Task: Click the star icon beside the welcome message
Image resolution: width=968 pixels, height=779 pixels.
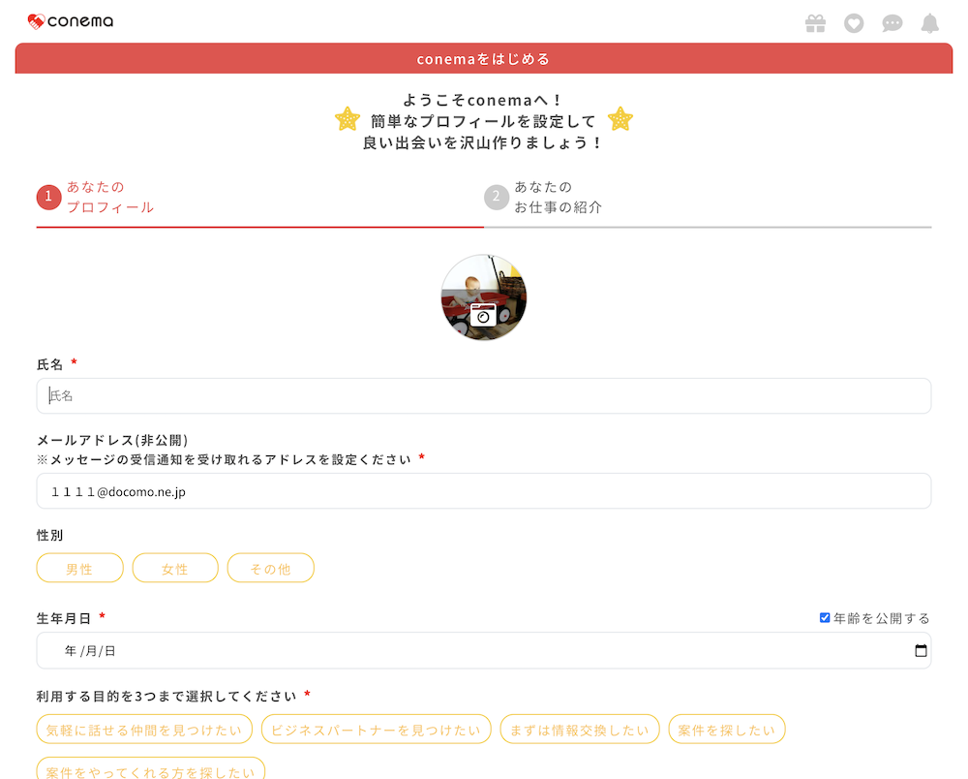Action: [x=348, y=119]
